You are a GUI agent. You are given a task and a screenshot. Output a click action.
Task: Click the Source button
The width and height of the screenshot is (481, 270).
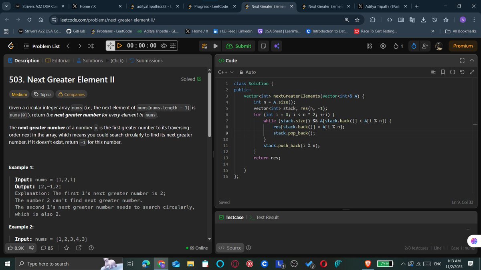(230, 248)
